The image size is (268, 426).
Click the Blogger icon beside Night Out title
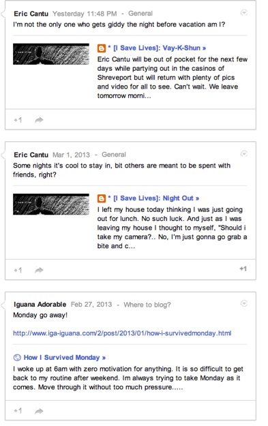(x=102, y=198)
